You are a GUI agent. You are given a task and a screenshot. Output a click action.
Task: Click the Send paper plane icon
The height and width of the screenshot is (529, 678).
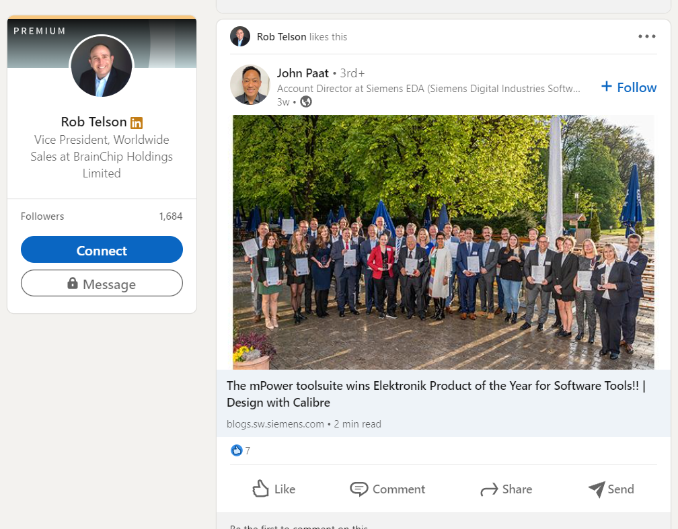tap(597, 489)
